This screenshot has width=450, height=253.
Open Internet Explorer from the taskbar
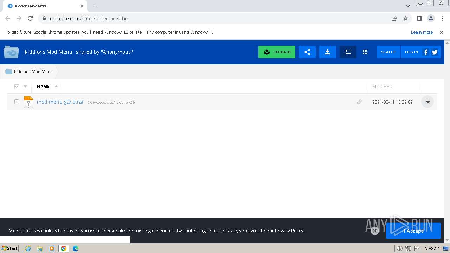tap(28, 248)
